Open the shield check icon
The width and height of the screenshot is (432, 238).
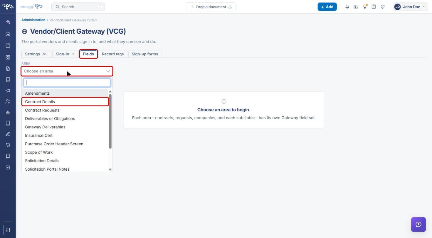tap(383, 7)
